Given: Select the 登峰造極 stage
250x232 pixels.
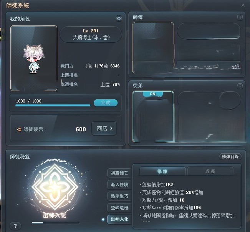Looking at the screenshot, I should 119,208.
